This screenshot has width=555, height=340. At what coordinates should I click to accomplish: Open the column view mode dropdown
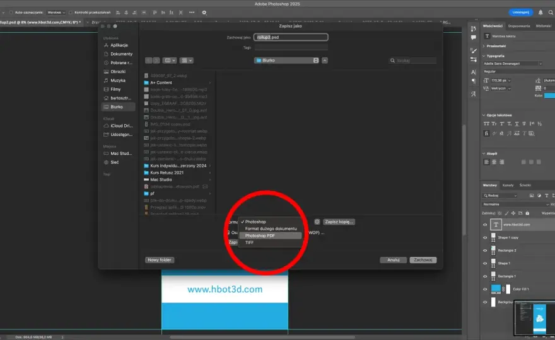click(x=170, y=60)
